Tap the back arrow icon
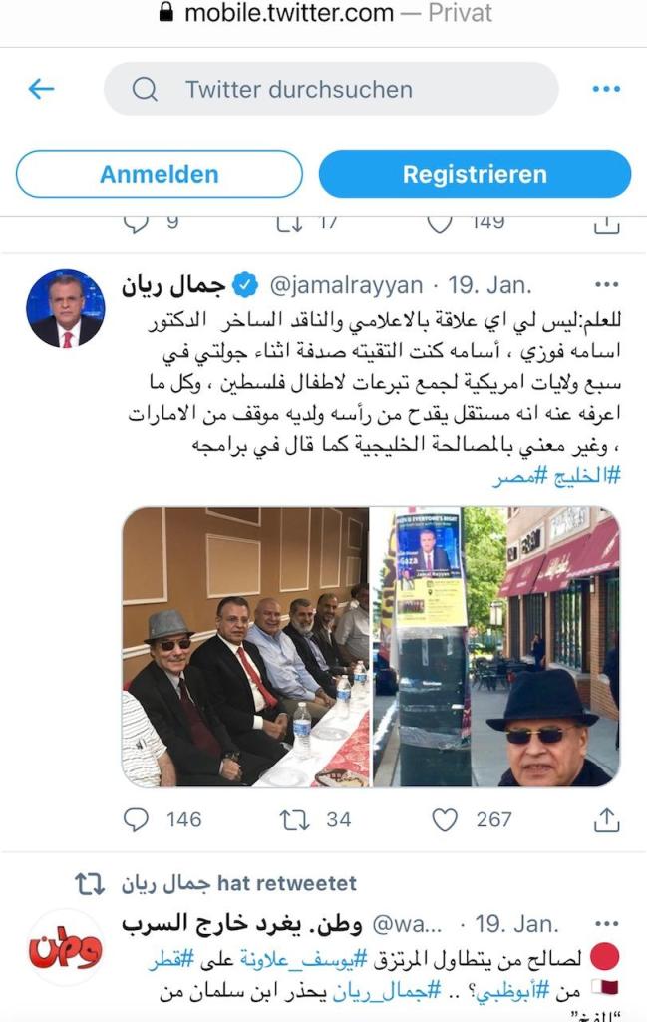This screenshot has height=1022, width=647. pos(41,89)
